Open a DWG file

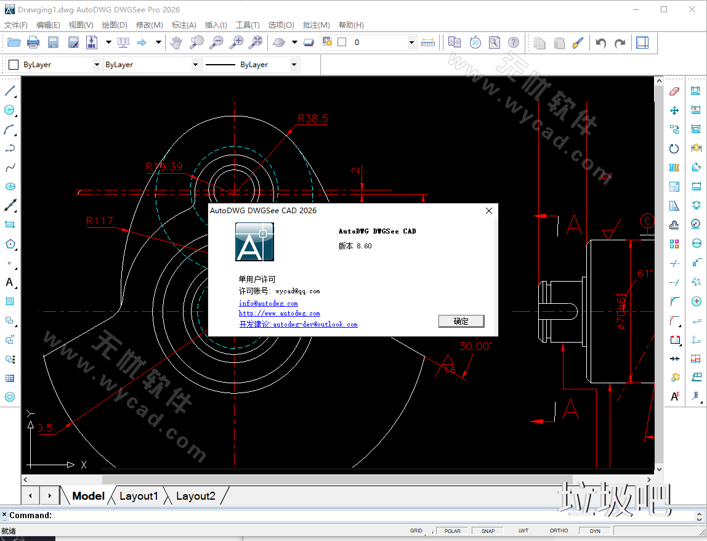coord(14,42)
